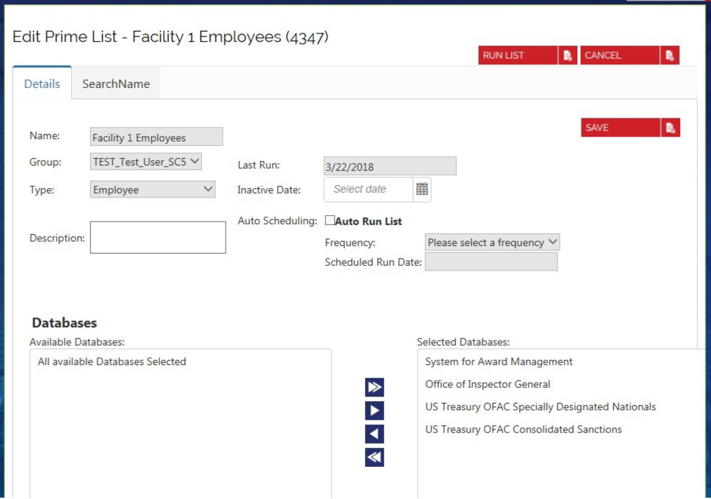Switch to the SearchName tab
Image resolution: width=711 pixels, height=499 pixels.
pyautogui.click(x=116, y=84)
